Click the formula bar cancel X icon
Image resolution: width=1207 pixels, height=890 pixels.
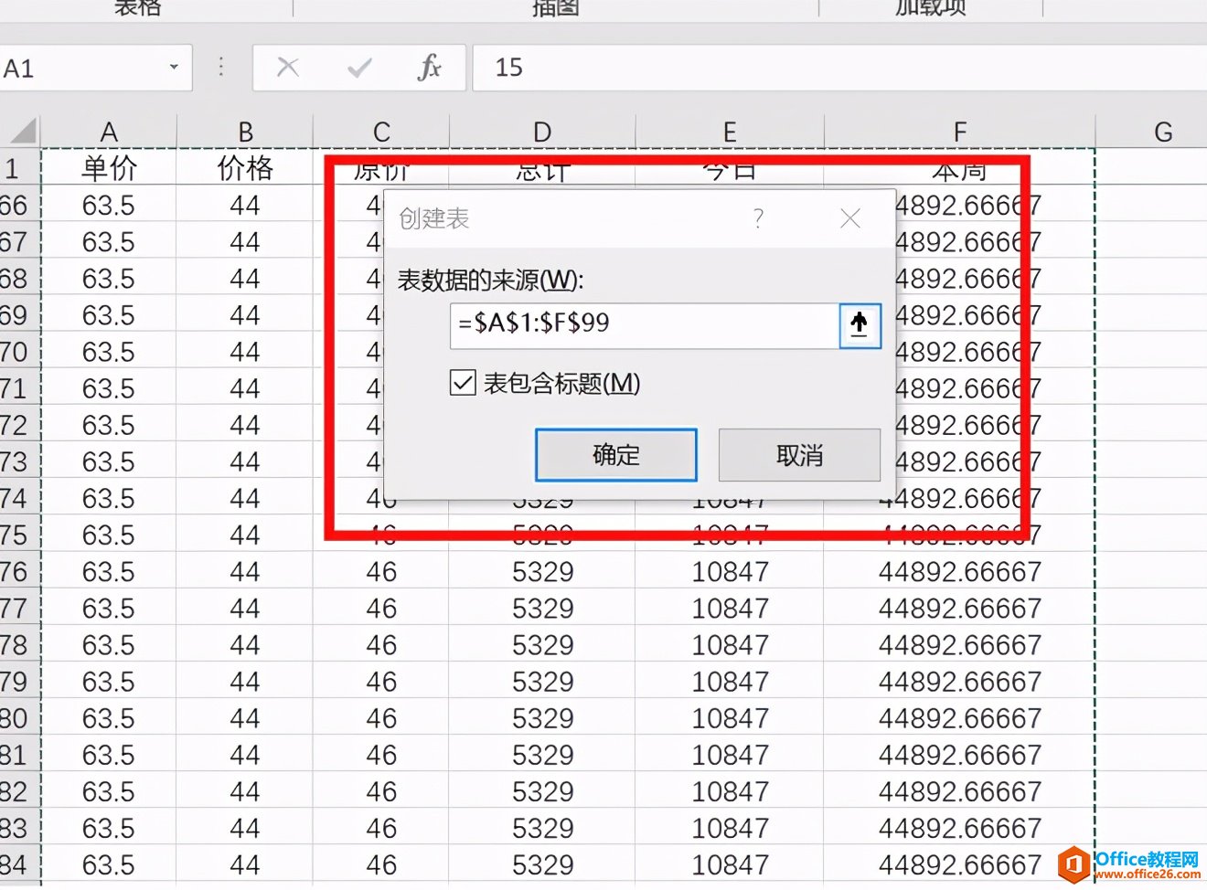point(288,68)
